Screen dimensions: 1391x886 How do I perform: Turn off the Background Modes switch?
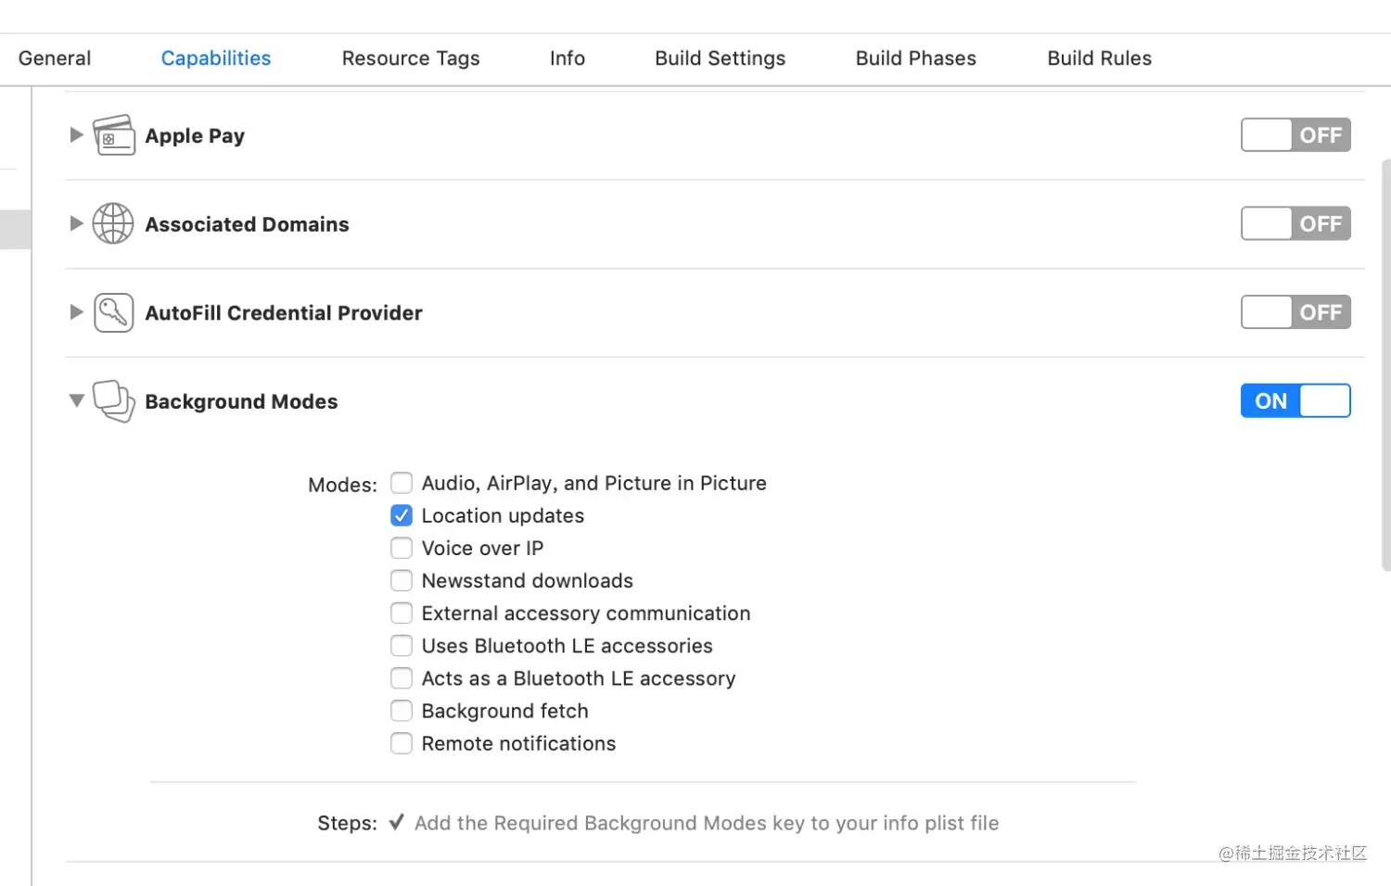tap(1295, 401)
